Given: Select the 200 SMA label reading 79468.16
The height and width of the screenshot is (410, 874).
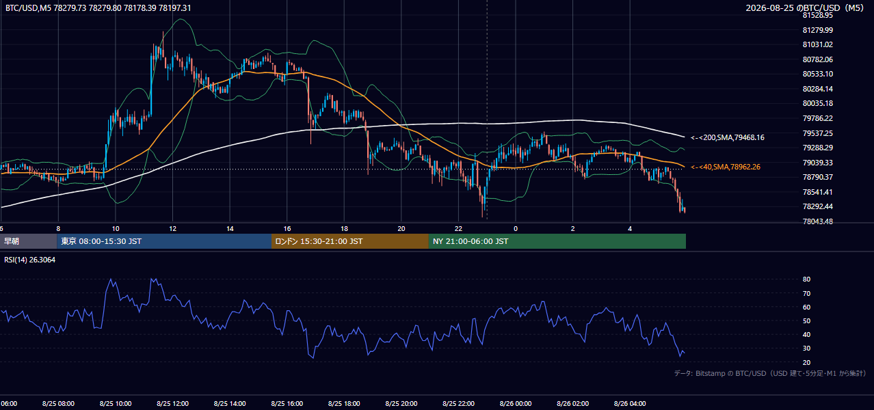Looking at the screenshot, I should [728, 137].
